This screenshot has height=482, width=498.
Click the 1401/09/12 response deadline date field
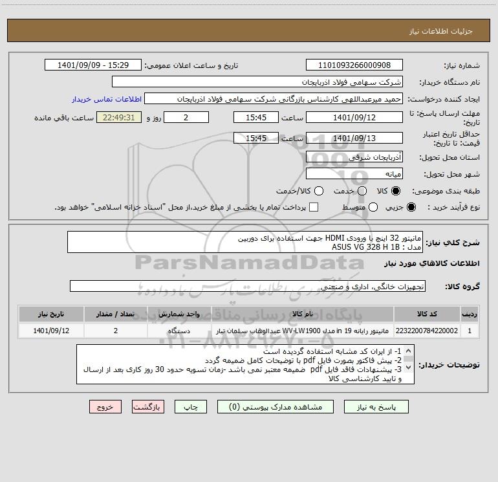point(354,118)
